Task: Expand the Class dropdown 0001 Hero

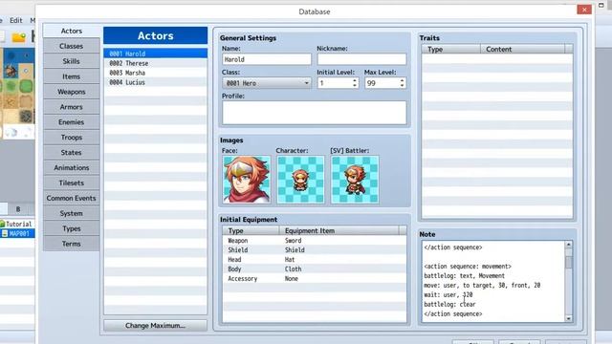Action: [x=267, y=83]
